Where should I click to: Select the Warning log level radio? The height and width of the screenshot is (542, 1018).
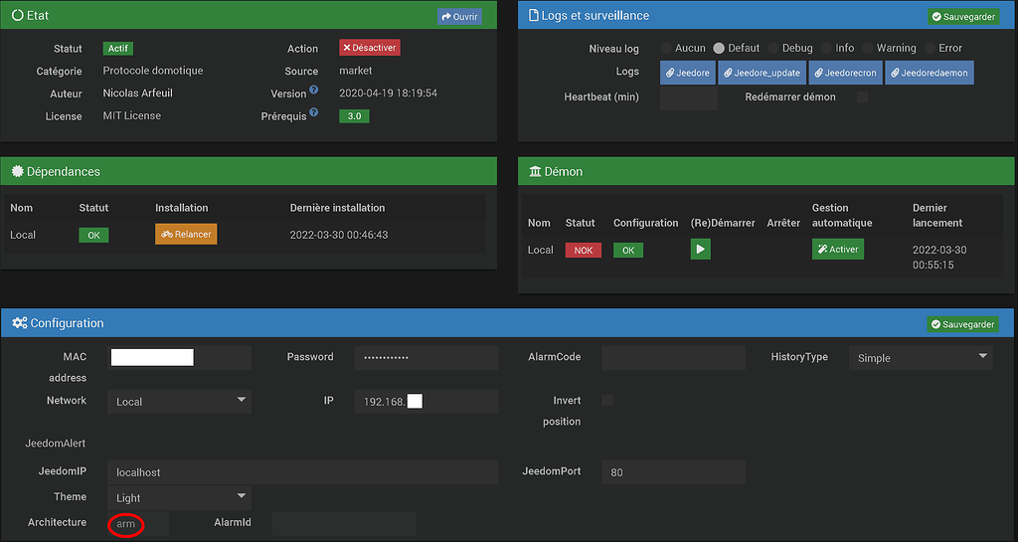pyautogui.click(x=867, y=48)
